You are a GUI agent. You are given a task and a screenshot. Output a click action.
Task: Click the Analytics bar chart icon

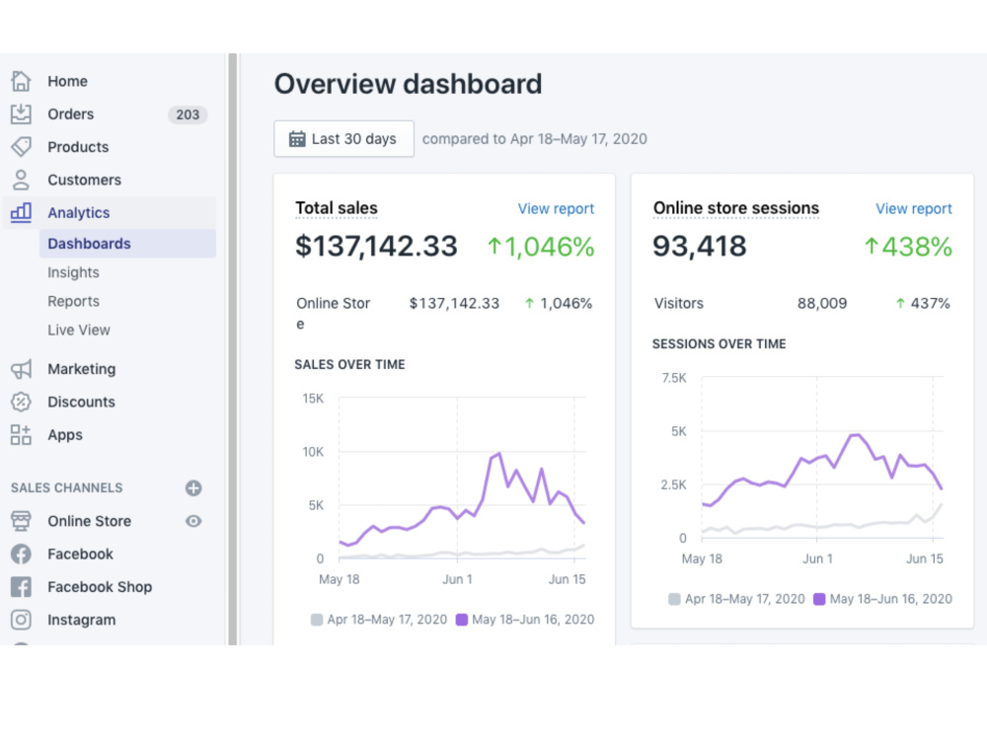(21, 213)
